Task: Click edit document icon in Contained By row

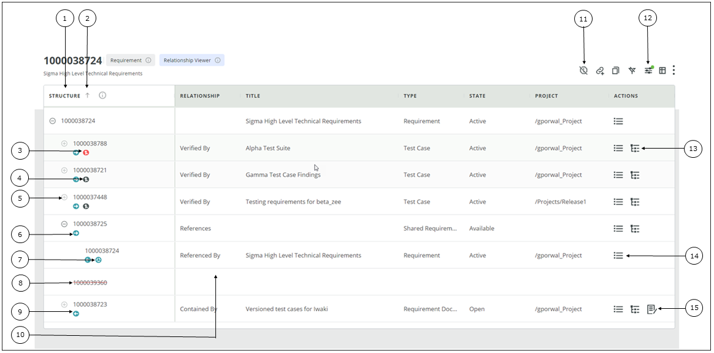Action: (x=651, y=309)
